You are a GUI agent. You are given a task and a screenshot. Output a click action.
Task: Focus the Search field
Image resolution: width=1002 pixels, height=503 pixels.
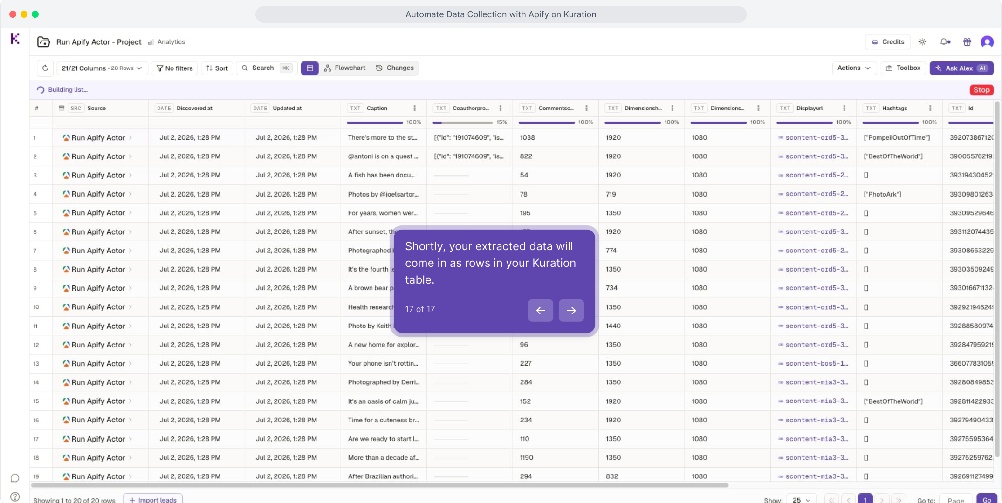(x=267, y=68)
